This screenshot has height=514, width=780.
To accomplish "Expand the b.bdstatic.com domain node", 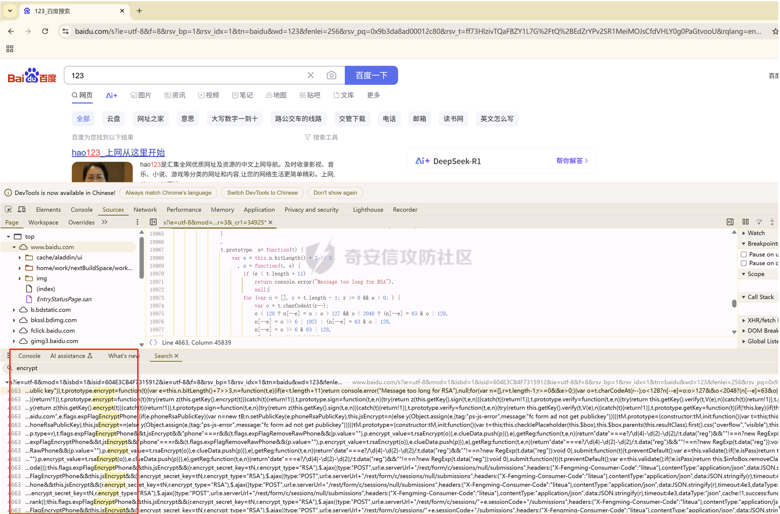I will 14,310.
